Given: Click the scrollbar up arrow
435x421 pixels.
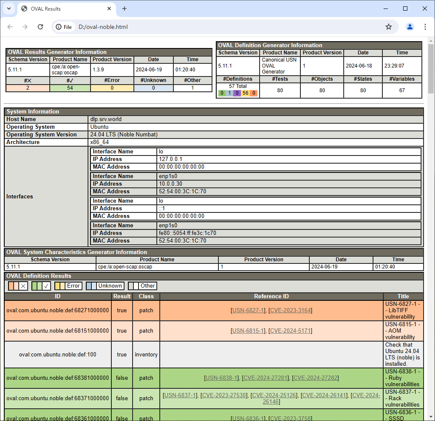Looking at the screenshot, I should click(x=431, y=41).
